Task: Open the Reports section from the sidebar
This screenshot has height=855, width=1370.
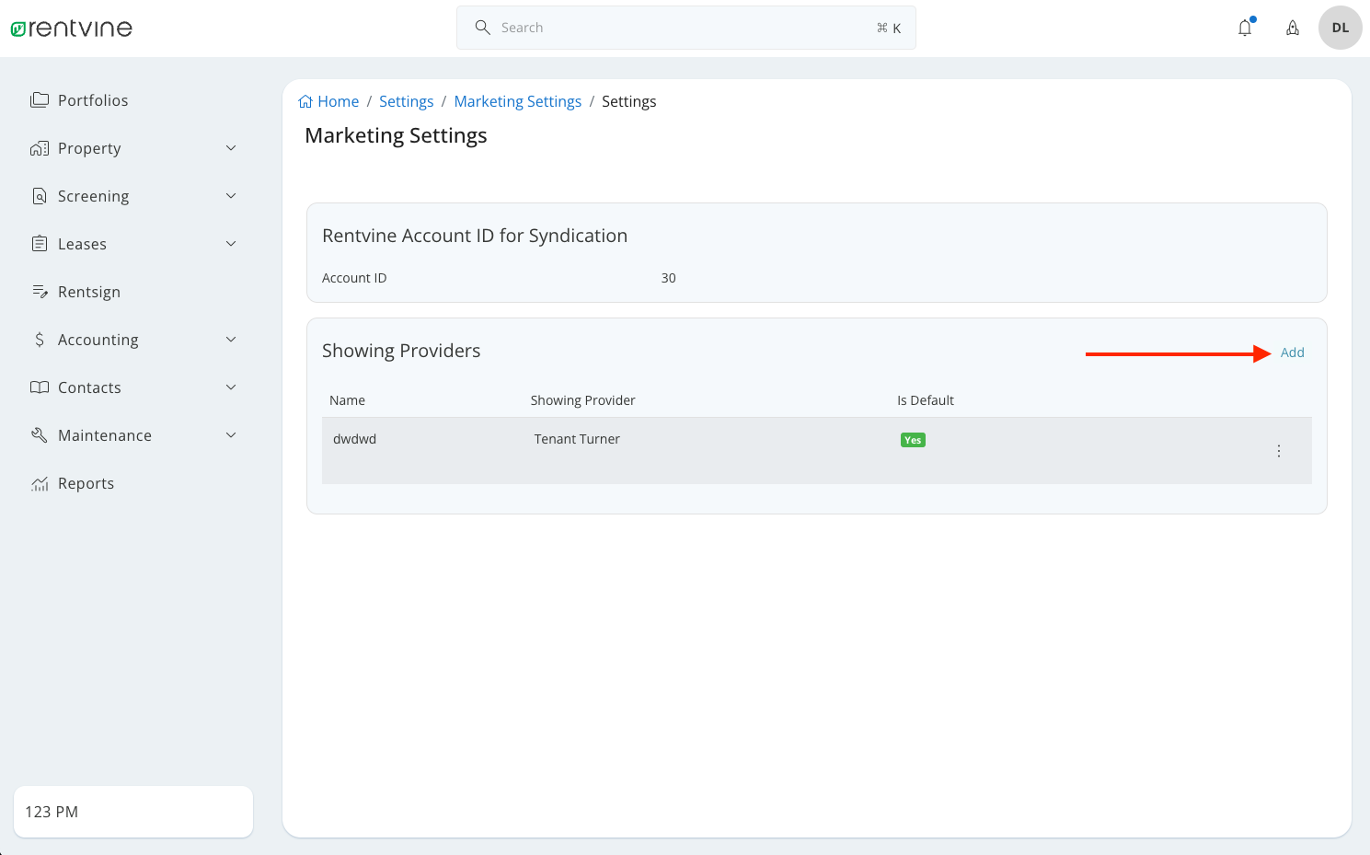Action: point(86,483)
